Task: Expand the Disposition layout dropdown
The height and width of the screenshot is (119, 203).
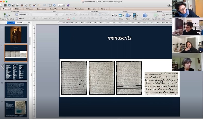Action: tap(29, 15)
